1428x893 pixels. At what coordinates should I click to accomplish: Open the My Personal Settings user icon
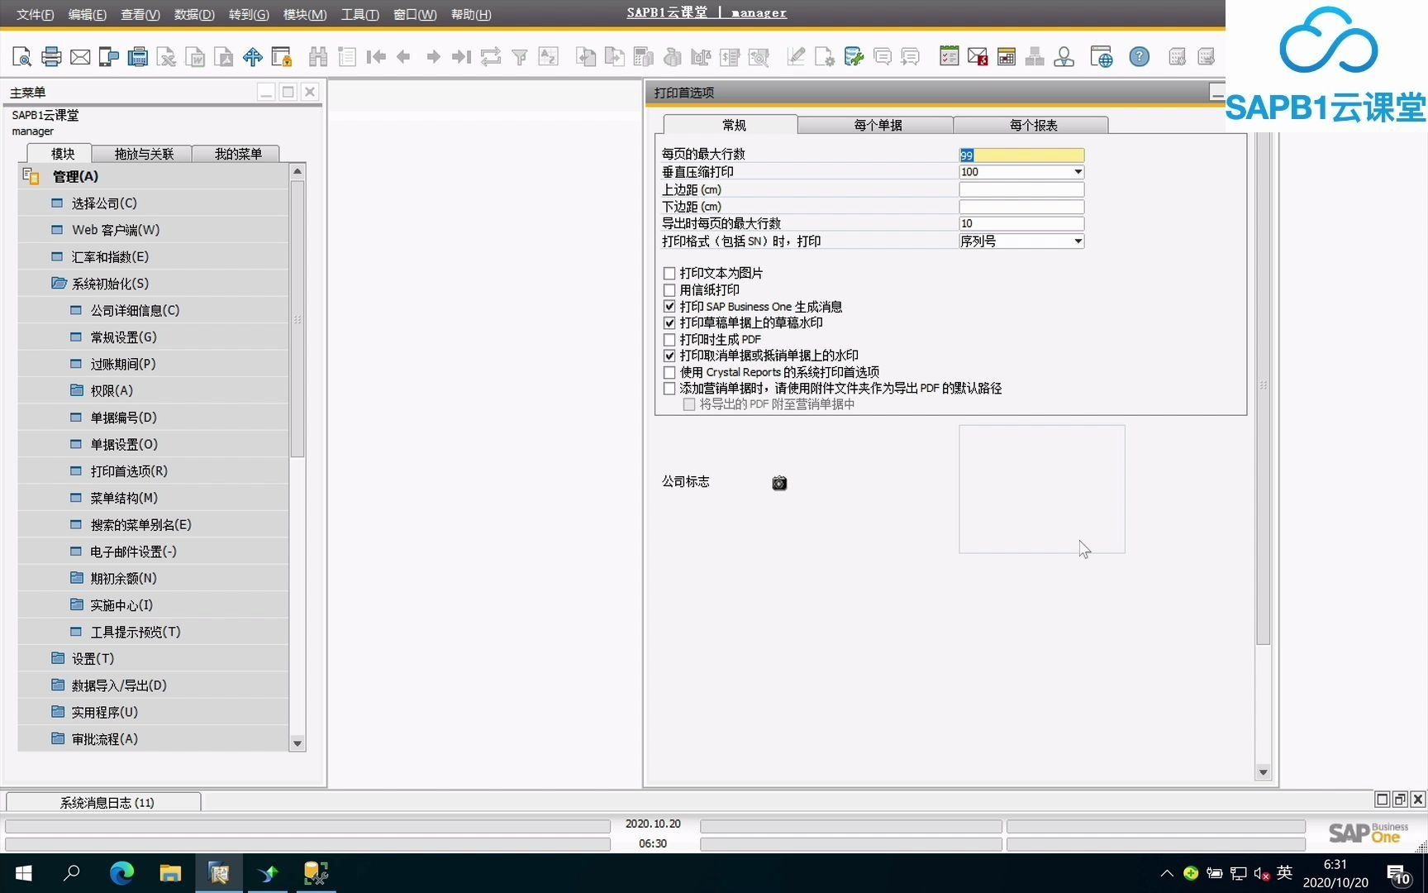pyautogui.click(x=1064, y=56)
